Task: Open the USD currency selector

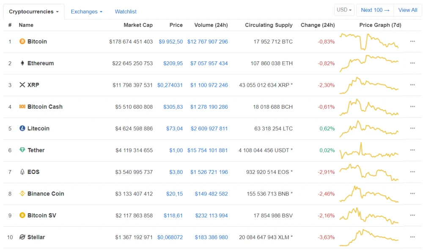Action: [x=344, y=10]
